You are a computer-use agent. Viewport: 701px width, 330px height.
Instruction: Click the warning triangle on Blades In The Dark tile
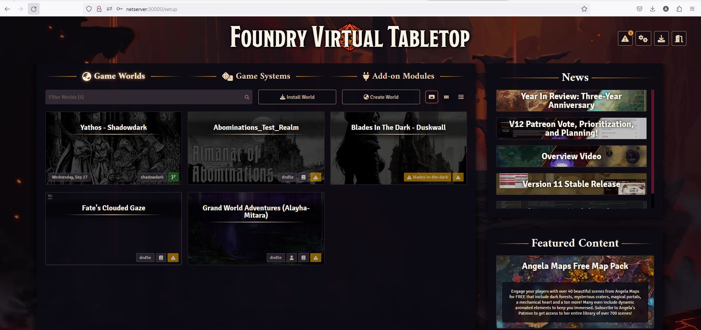pyautogui.click(x=458, y=177)
